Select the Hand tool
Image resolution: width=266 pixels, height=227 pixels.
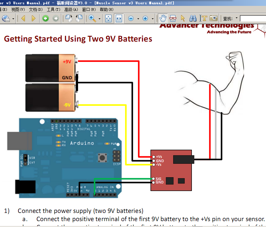[163, 18]
